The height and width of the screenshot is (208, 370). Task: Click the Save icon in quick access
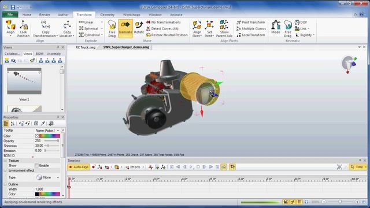(13, 7)
